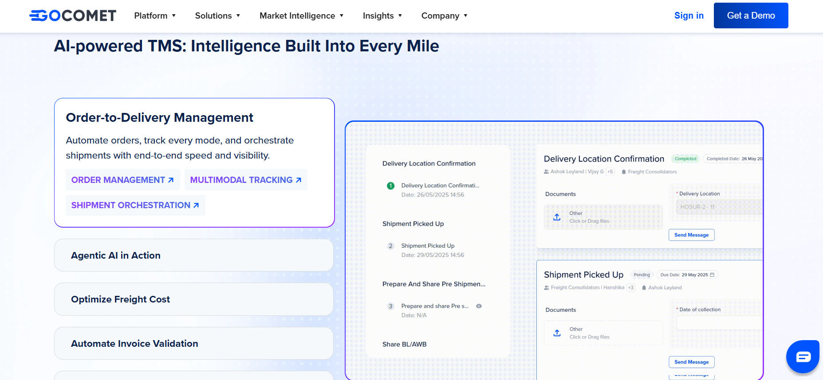
Task: Click the Pending status badge
Action: pyautogui.click(x=642, y=275)
